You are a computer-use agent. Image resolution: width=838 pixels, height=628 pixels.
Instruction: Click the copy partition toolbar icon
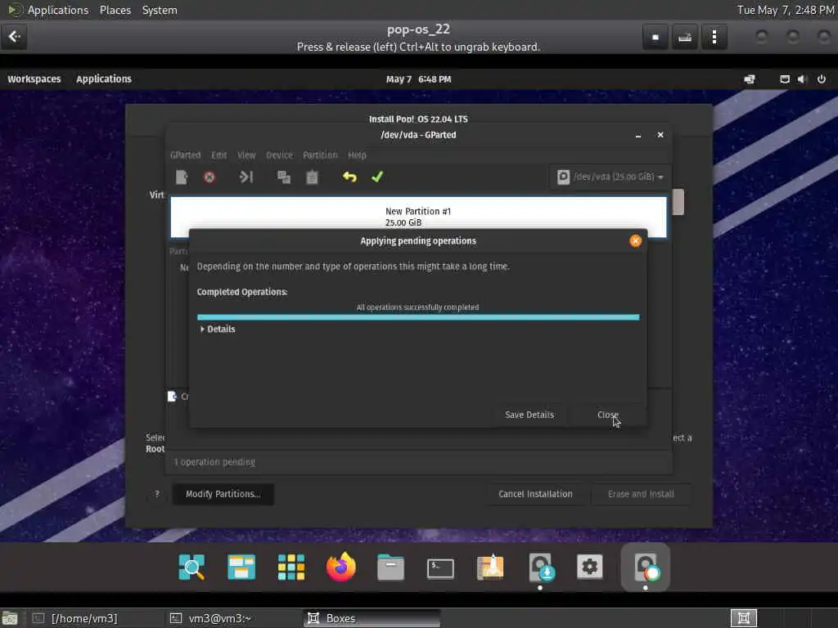point(284,177)
